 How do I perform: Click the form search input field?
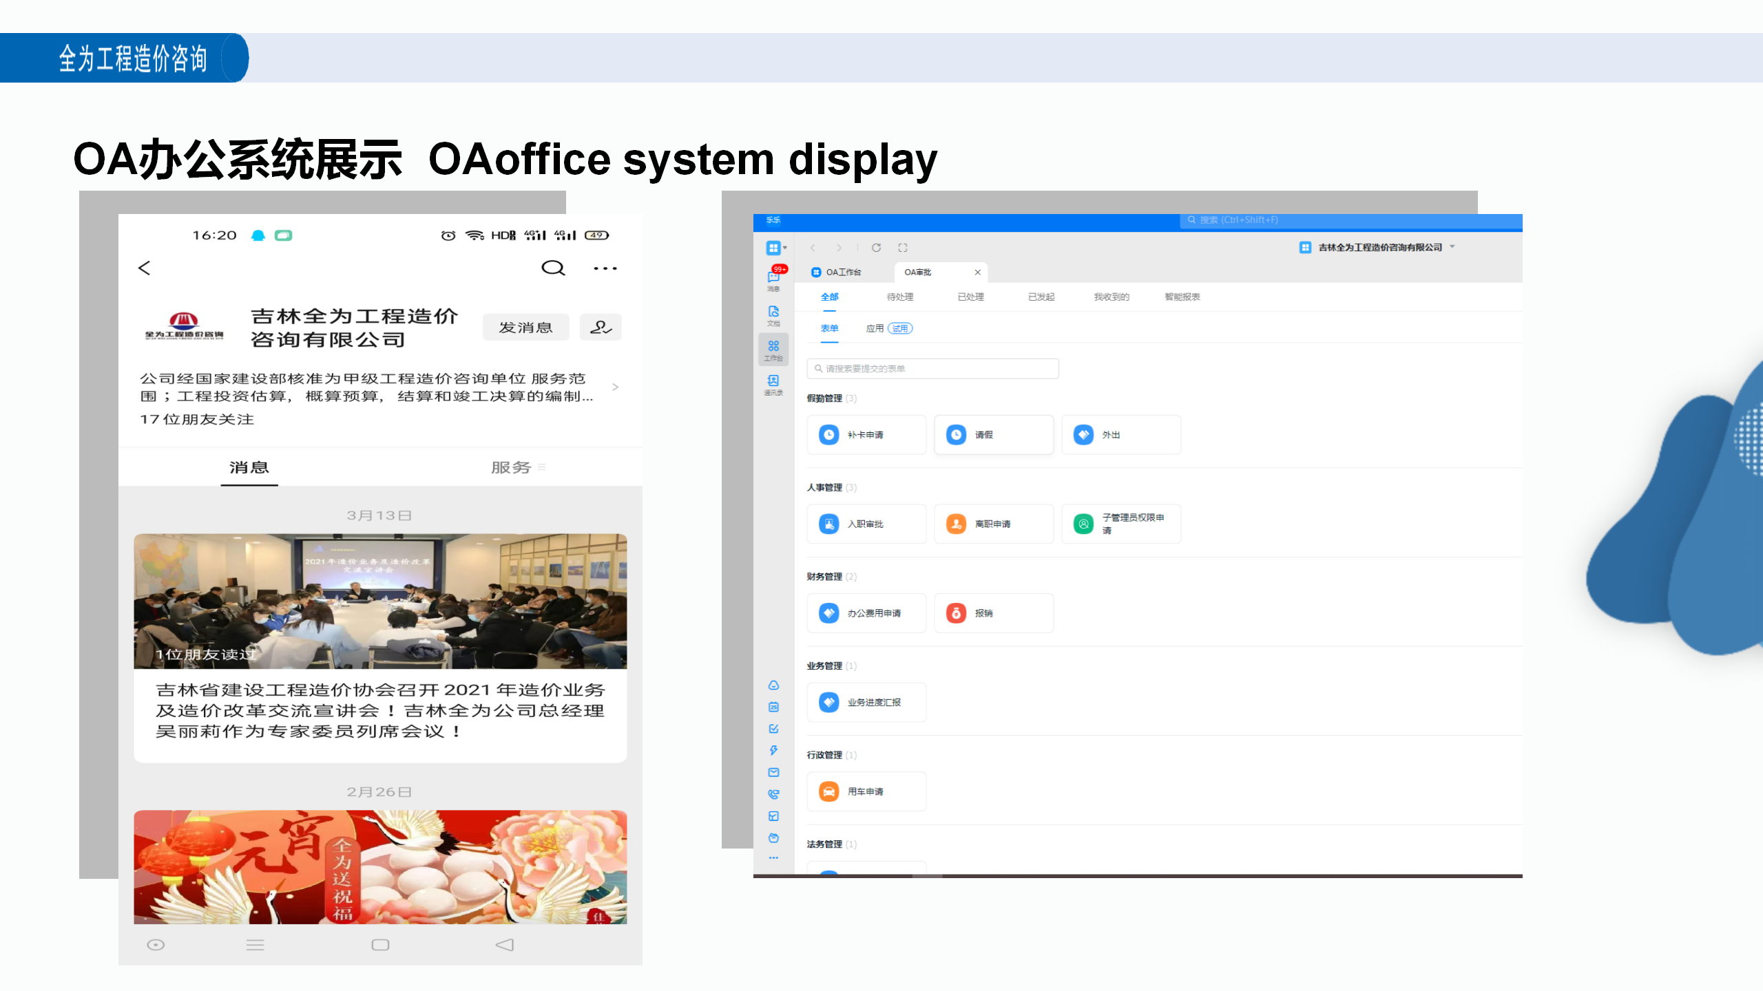tap(932, 369)
